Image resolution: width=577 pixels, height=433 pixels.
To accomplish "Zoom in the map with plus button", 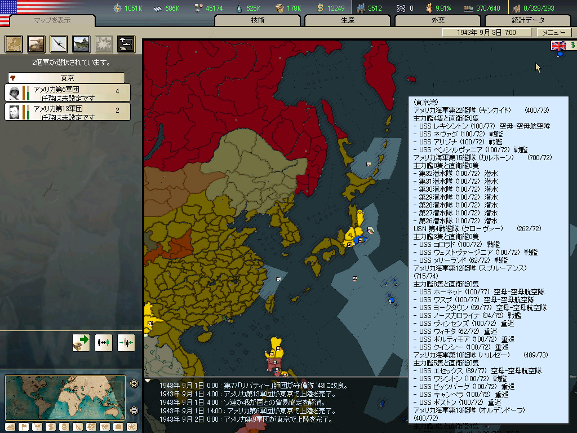I will coord(134,383).
